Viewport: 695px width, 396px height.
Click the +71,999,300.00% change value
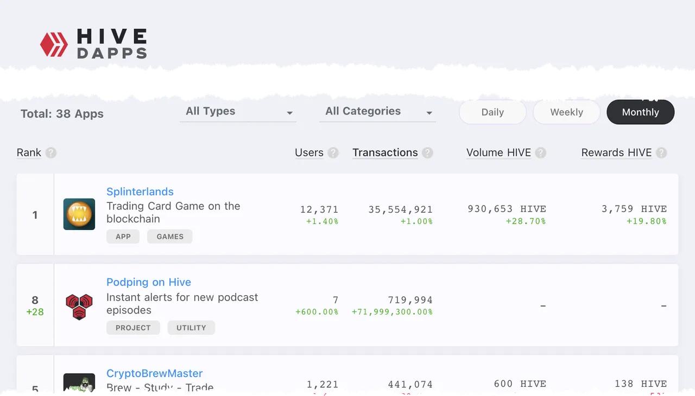pos(392,312)
